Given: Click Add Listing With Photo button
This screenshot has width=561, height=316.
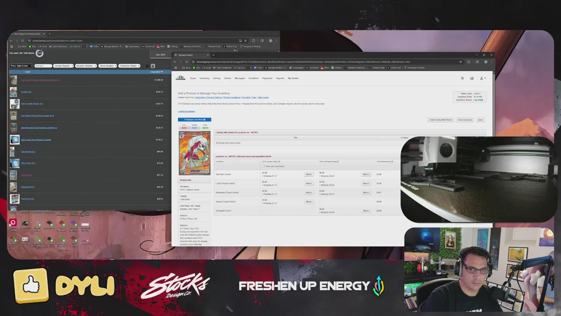Looking at the screenshot, I should point(440,120).
